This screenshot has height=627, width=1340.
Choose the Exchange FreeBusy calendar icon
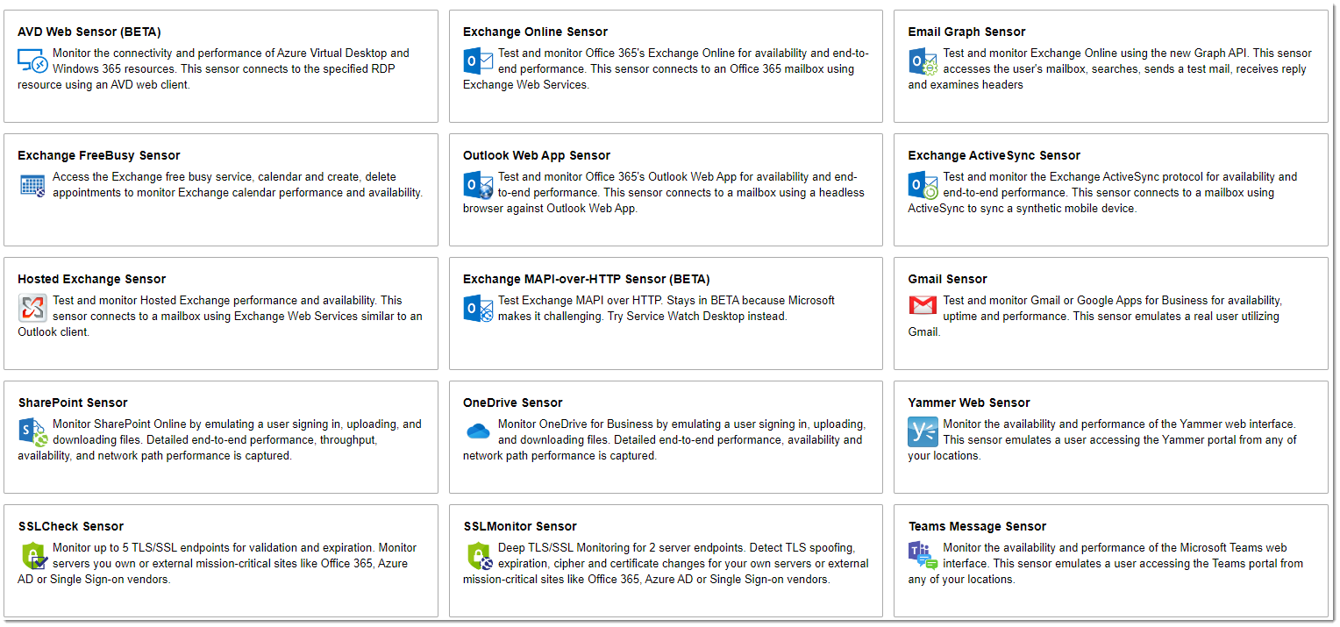pos(32,185)
